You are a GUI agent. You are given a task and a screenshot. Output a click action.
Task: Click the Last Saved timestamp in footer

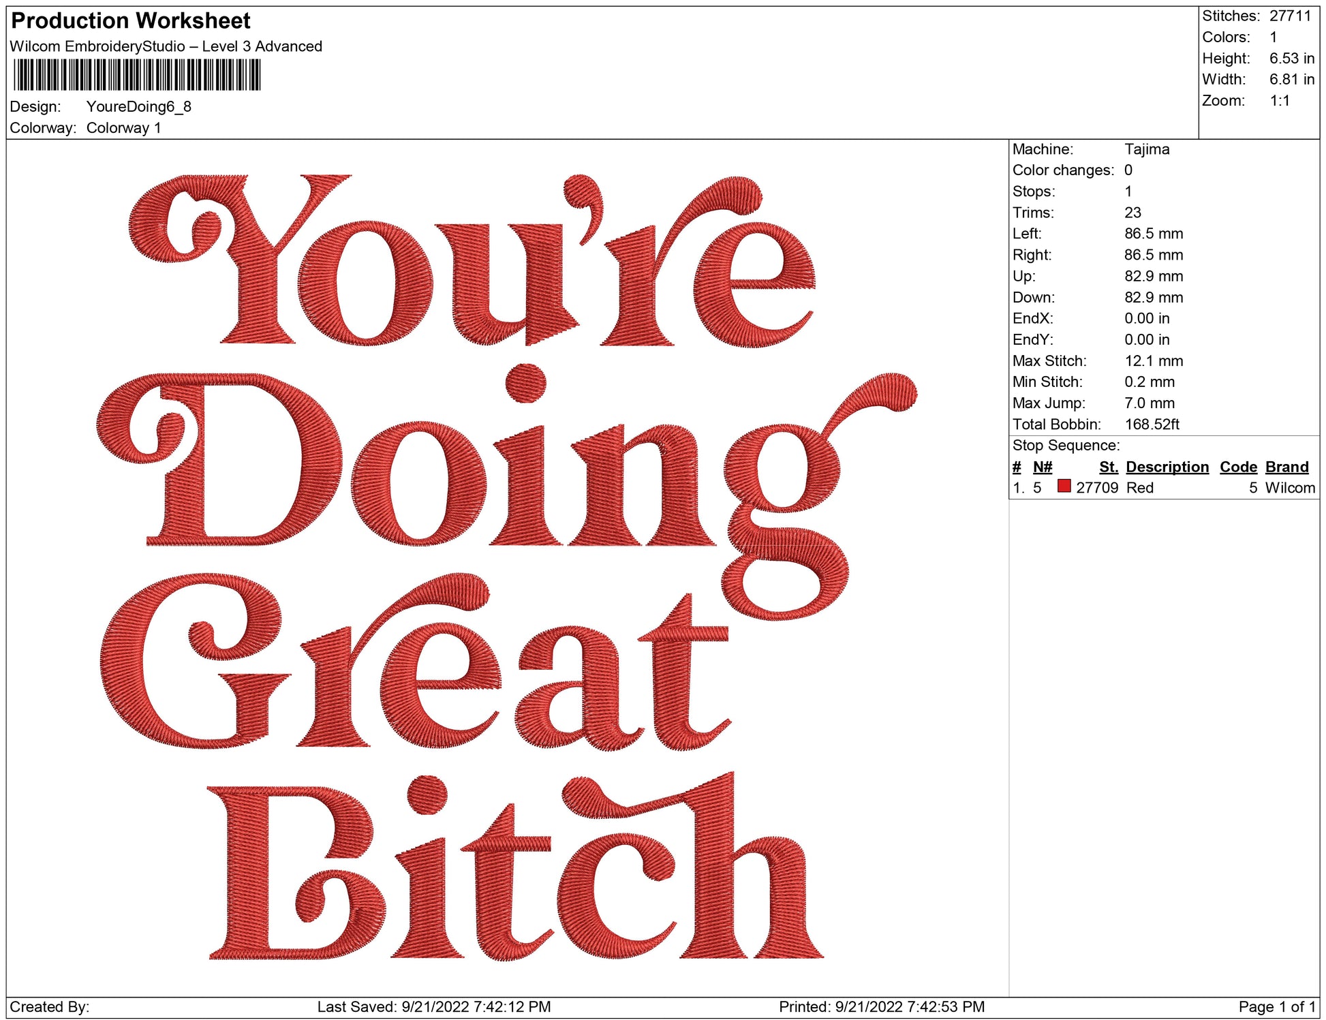tap(433, 1006)
